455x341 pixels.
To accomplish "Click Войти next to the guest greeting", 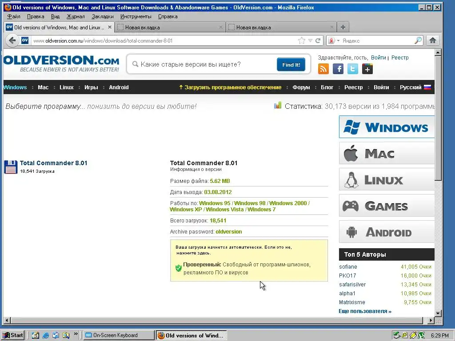I will click(379, 57).
